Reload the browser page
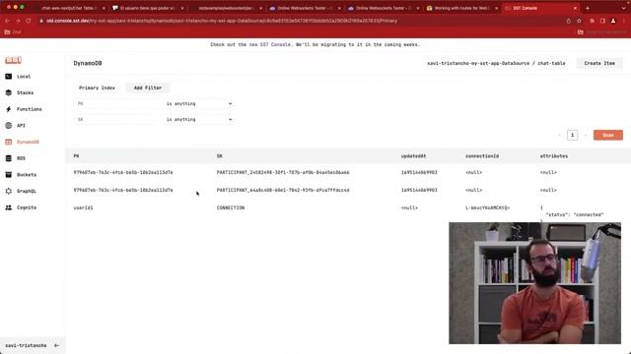The height and width of the screenshot is (354, 631). 29,21
